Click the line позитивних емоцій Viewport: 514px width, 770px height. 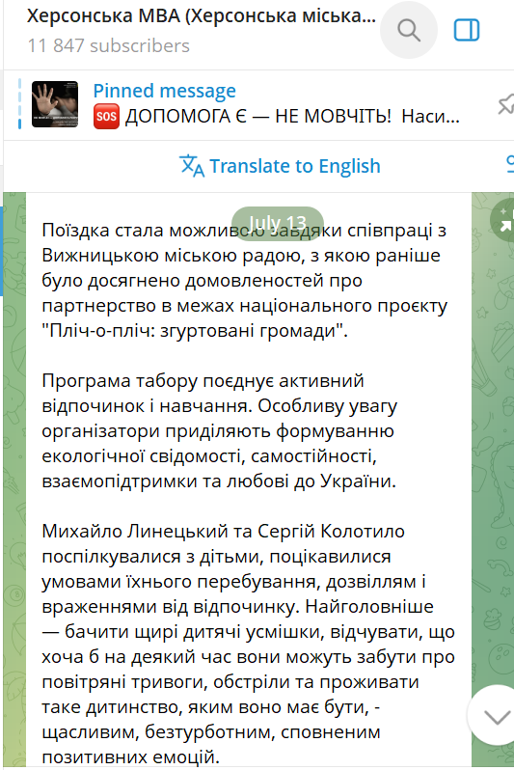click(130, 756)
